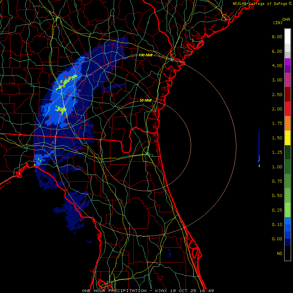Click the 0.25 legend value
293x293 pixels.
pos(277,210)
